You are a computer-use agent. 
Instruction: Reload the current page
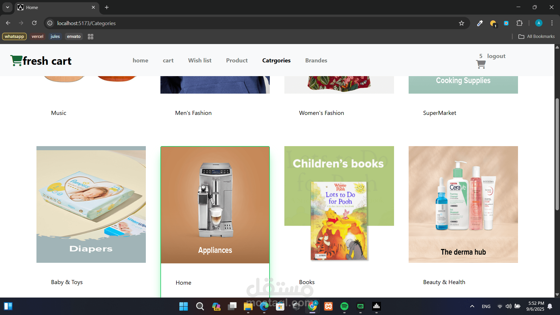tap(34, 23)
